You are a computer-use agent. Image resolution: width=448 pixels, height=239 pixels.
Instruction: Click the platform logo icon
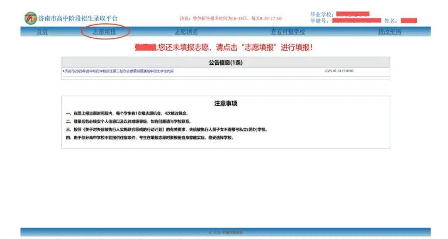31,18
